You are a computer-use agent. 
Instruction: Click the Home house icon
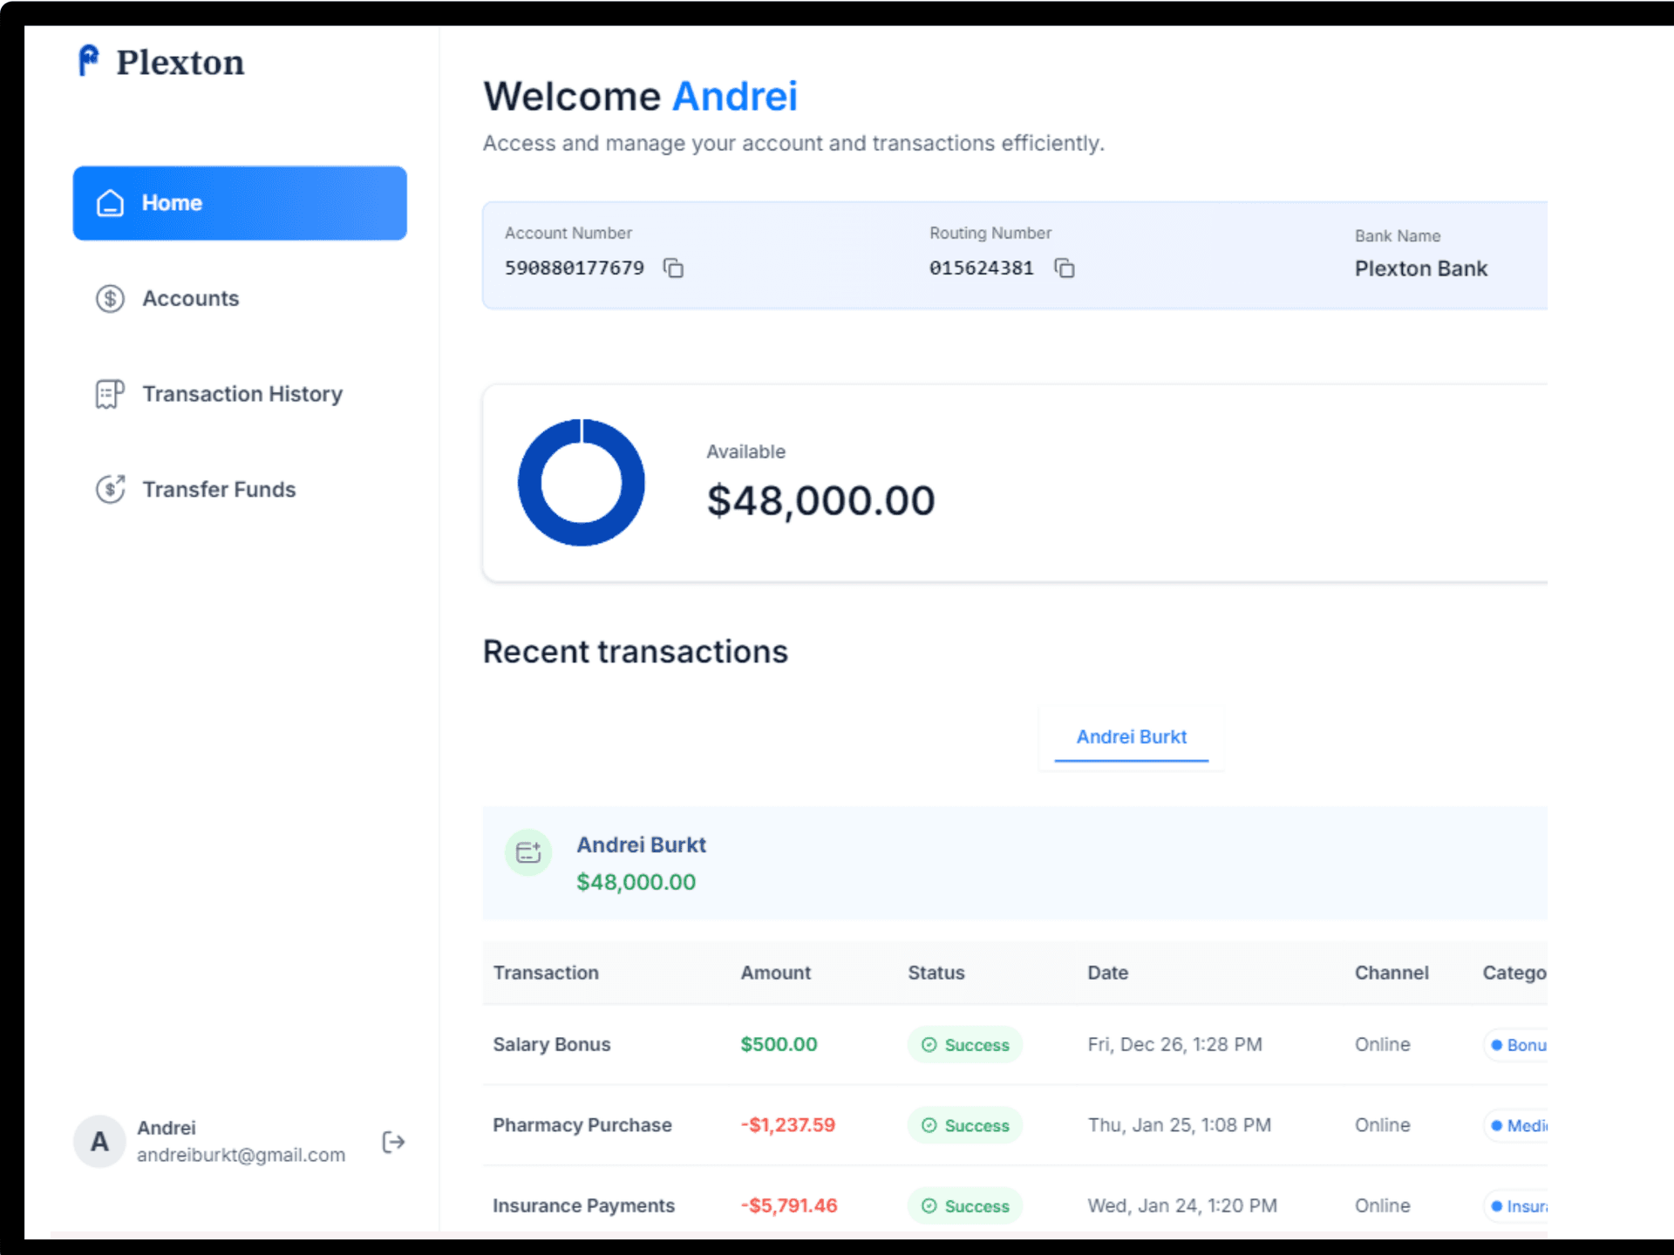[x=110, y=203]
